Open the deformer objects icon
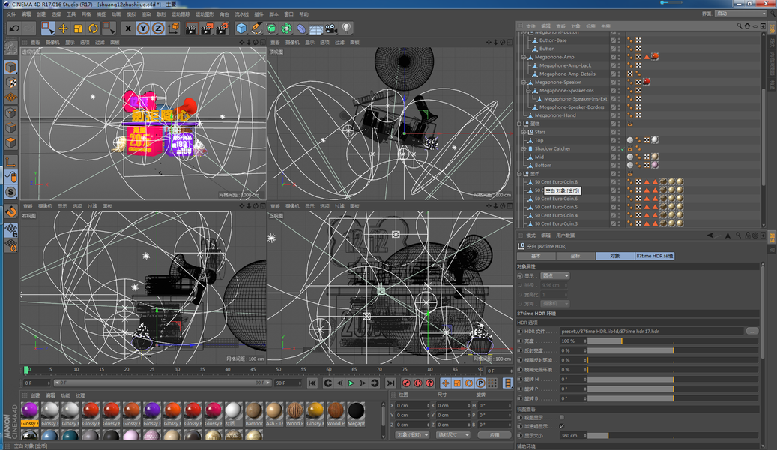 (301, 28)
